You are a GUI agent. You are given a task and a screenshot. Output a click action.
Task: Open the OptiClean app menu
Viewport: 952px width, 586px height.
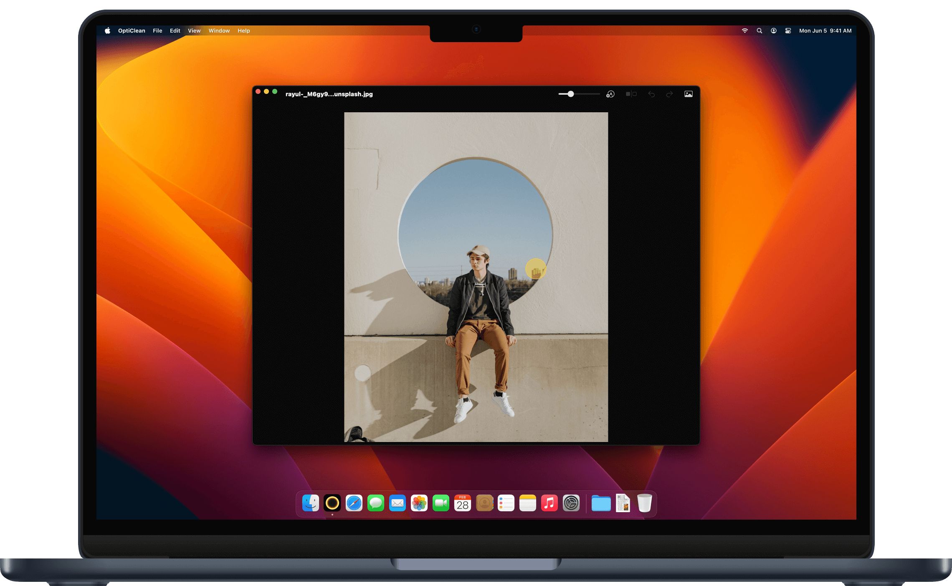pyautogui.click(x=132, y=31)
